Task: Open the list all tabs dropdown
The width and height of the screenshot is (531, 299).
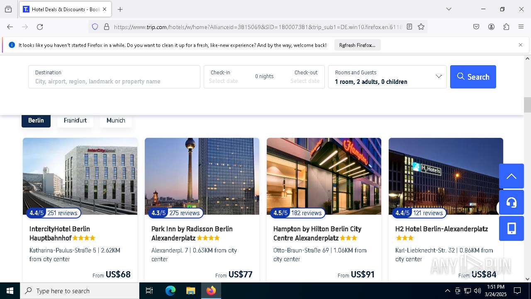Action: click(448, 9)
